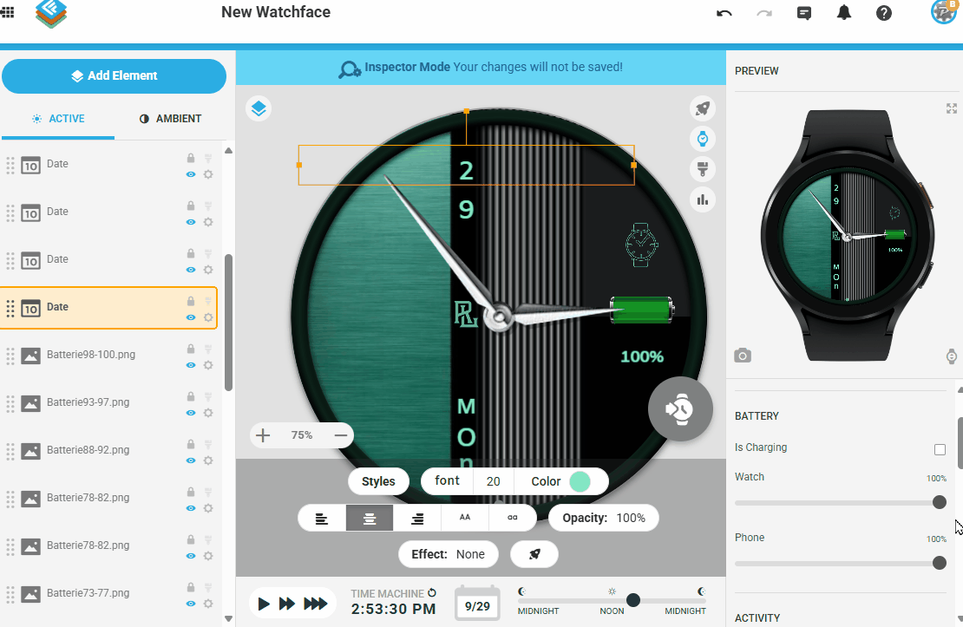Open the comments chat icon
Viewport: 963px width, 627px height.
[x=804, y=13]
